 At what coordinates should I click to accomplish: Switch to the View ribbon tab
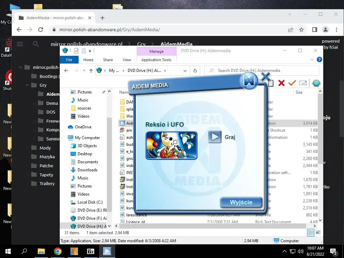pyautogui.click(x=127, y=60)
